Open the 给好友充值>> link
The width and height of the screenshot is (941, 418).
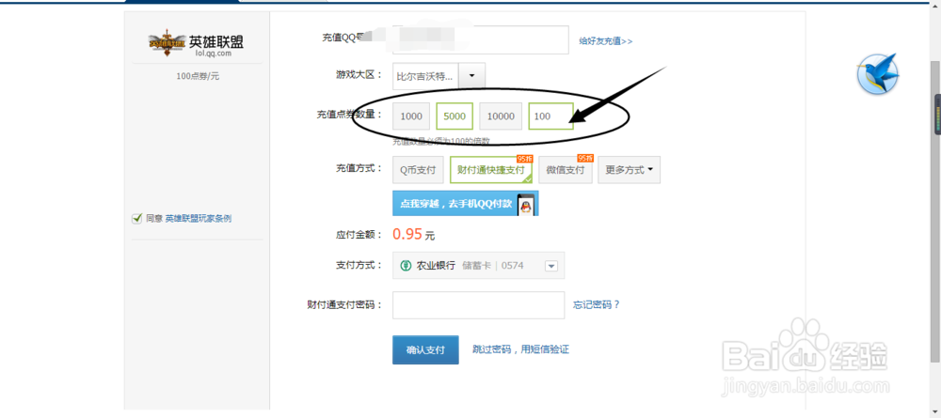(x=605, y=41)
